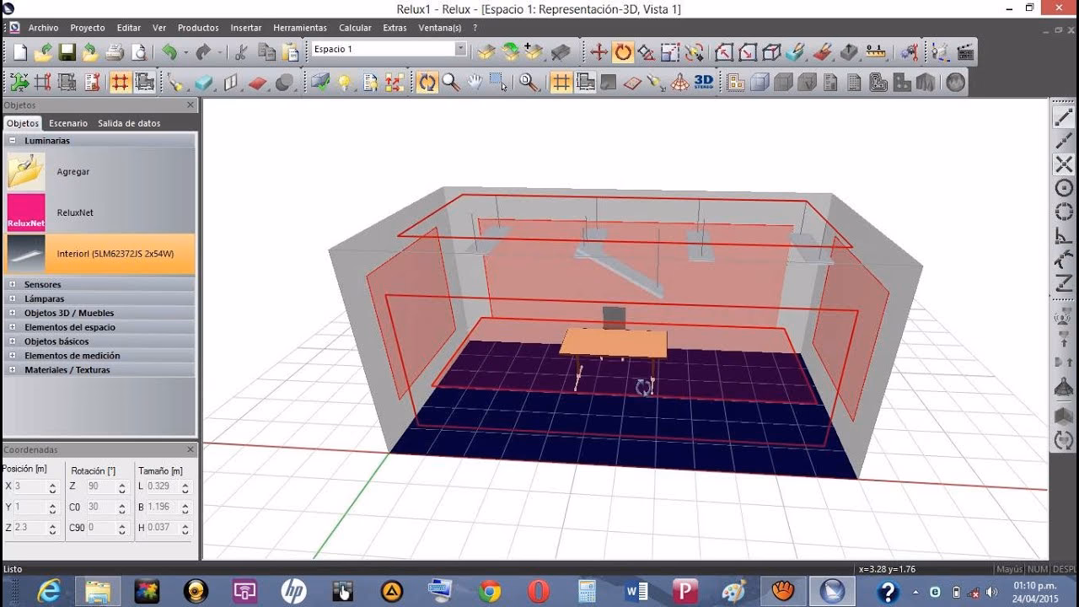The height and width of the screenshot is (607, 1079).
Task: Click the green Undo arrow
Action: tap(169, 52)
